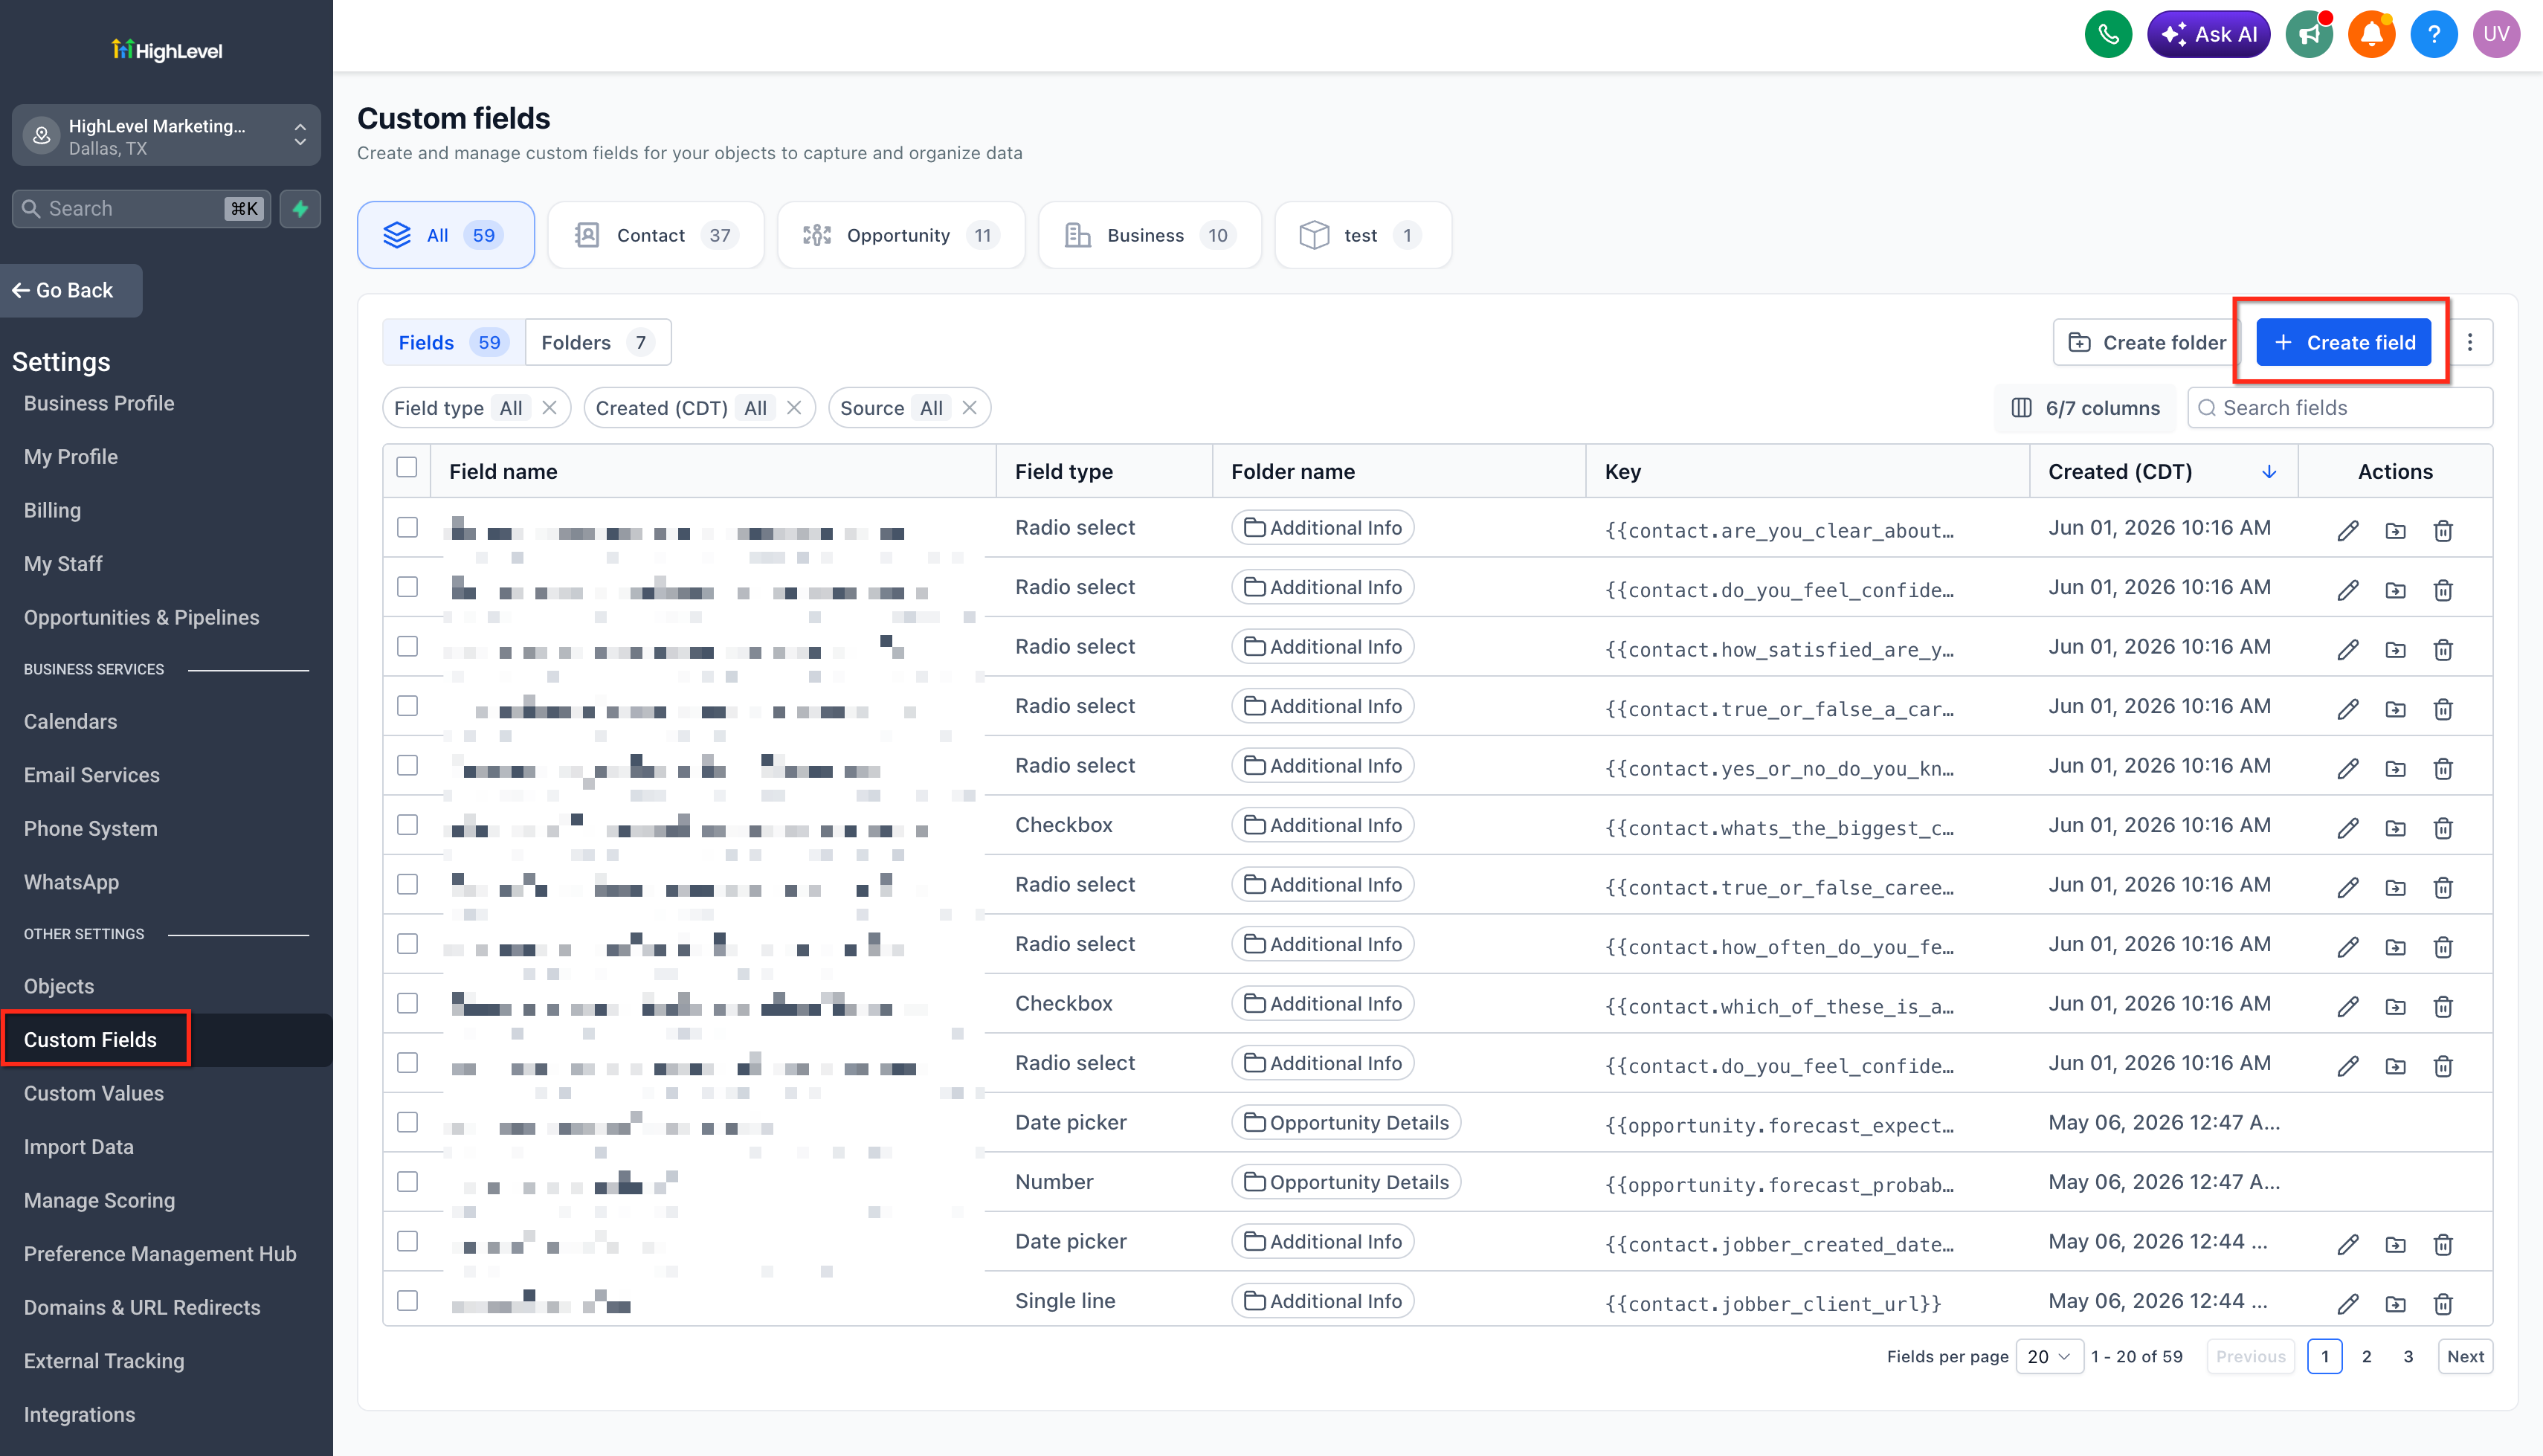Move the are_you_clear_about field to a folder
This screenshot has width=2543, height=1456.
point(2396,530)
